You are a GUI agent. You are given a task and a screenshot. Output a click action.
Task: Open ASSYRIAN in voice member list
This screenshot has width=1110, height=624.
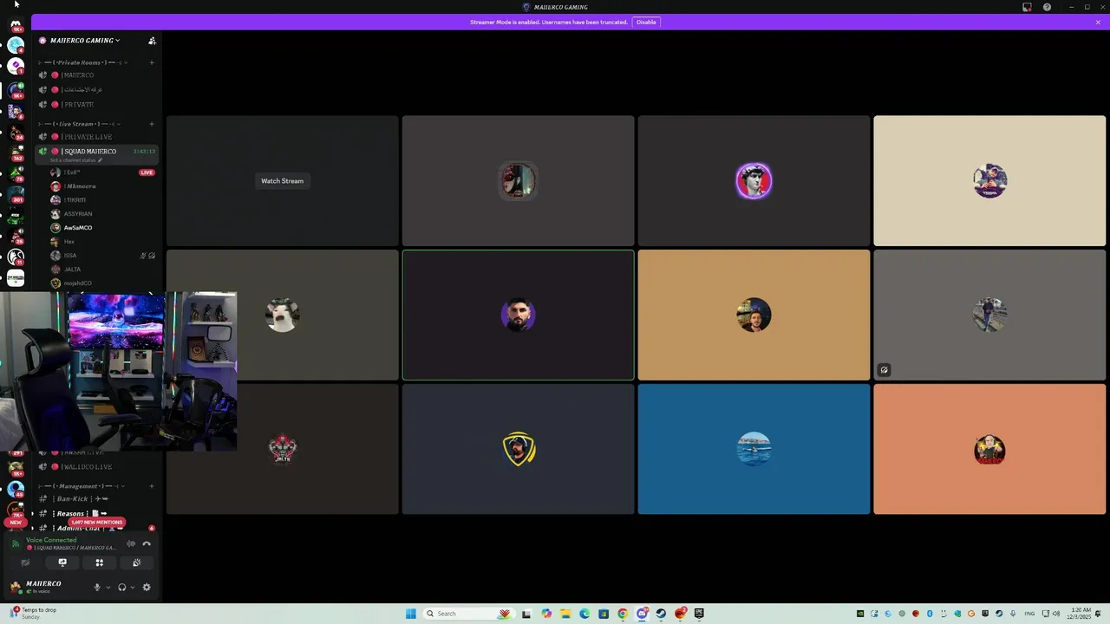(x=102, y=214)
